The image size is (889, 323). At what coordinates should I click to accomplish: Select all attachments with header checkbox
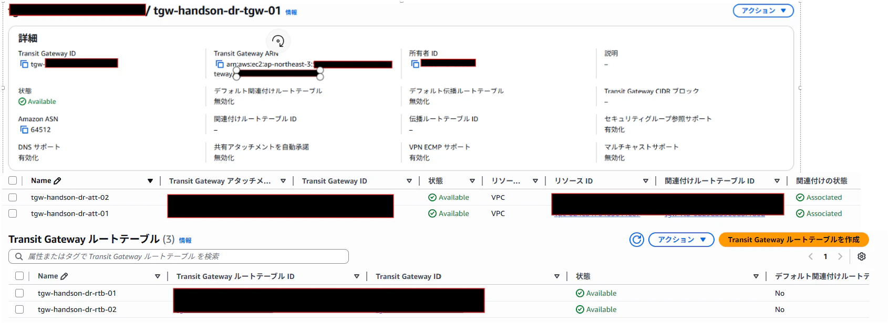click(13, 181)
